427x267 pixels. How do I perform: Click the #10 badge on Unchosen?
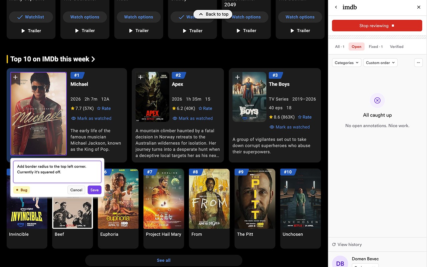(288, 172)
